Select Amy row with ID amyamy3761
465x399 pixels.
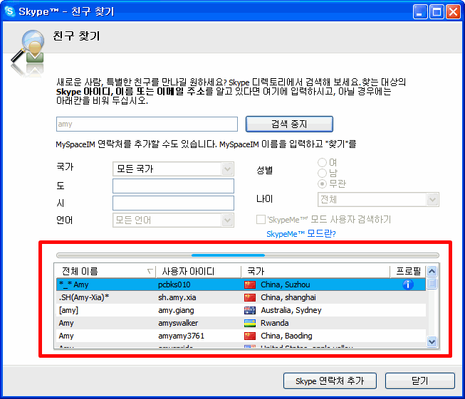click(x=241, y=336)
